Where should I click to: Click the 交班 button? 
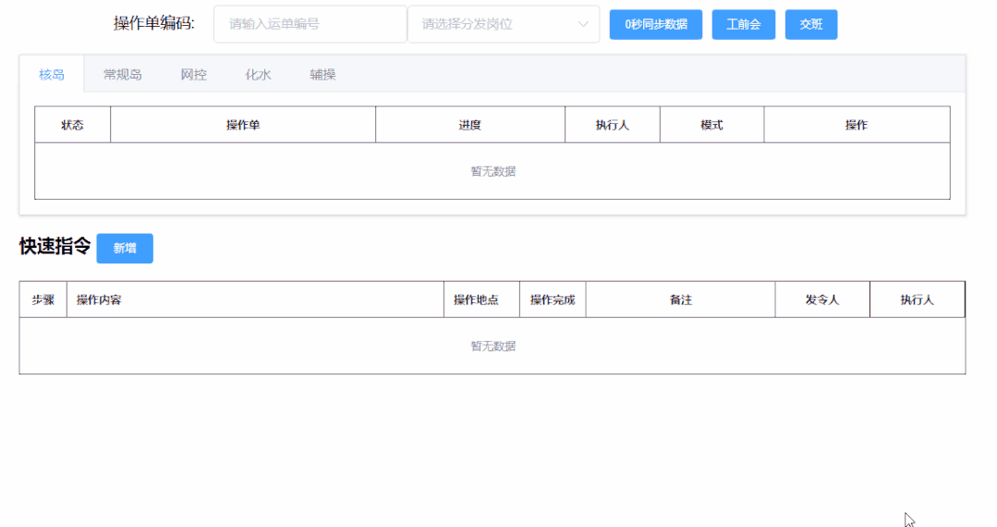[x=810, y=24]
